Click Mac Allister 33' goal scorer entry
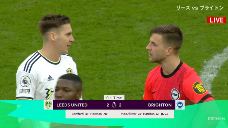This screenshot has width=228, height=128. click(131, 114)
